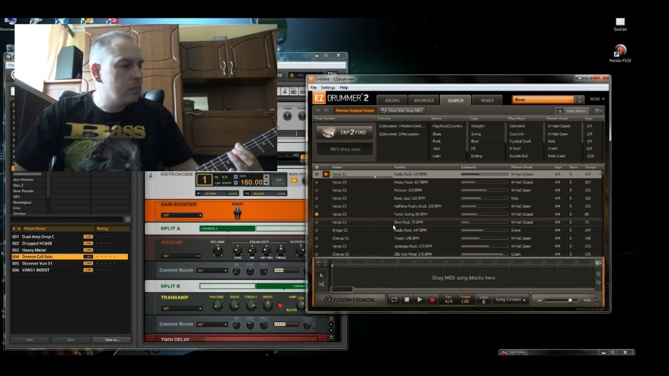Screen dimensions: 669x376
Task: Select preset 001 Dual Amp Drop C
Action: click(x=70, y=237)
